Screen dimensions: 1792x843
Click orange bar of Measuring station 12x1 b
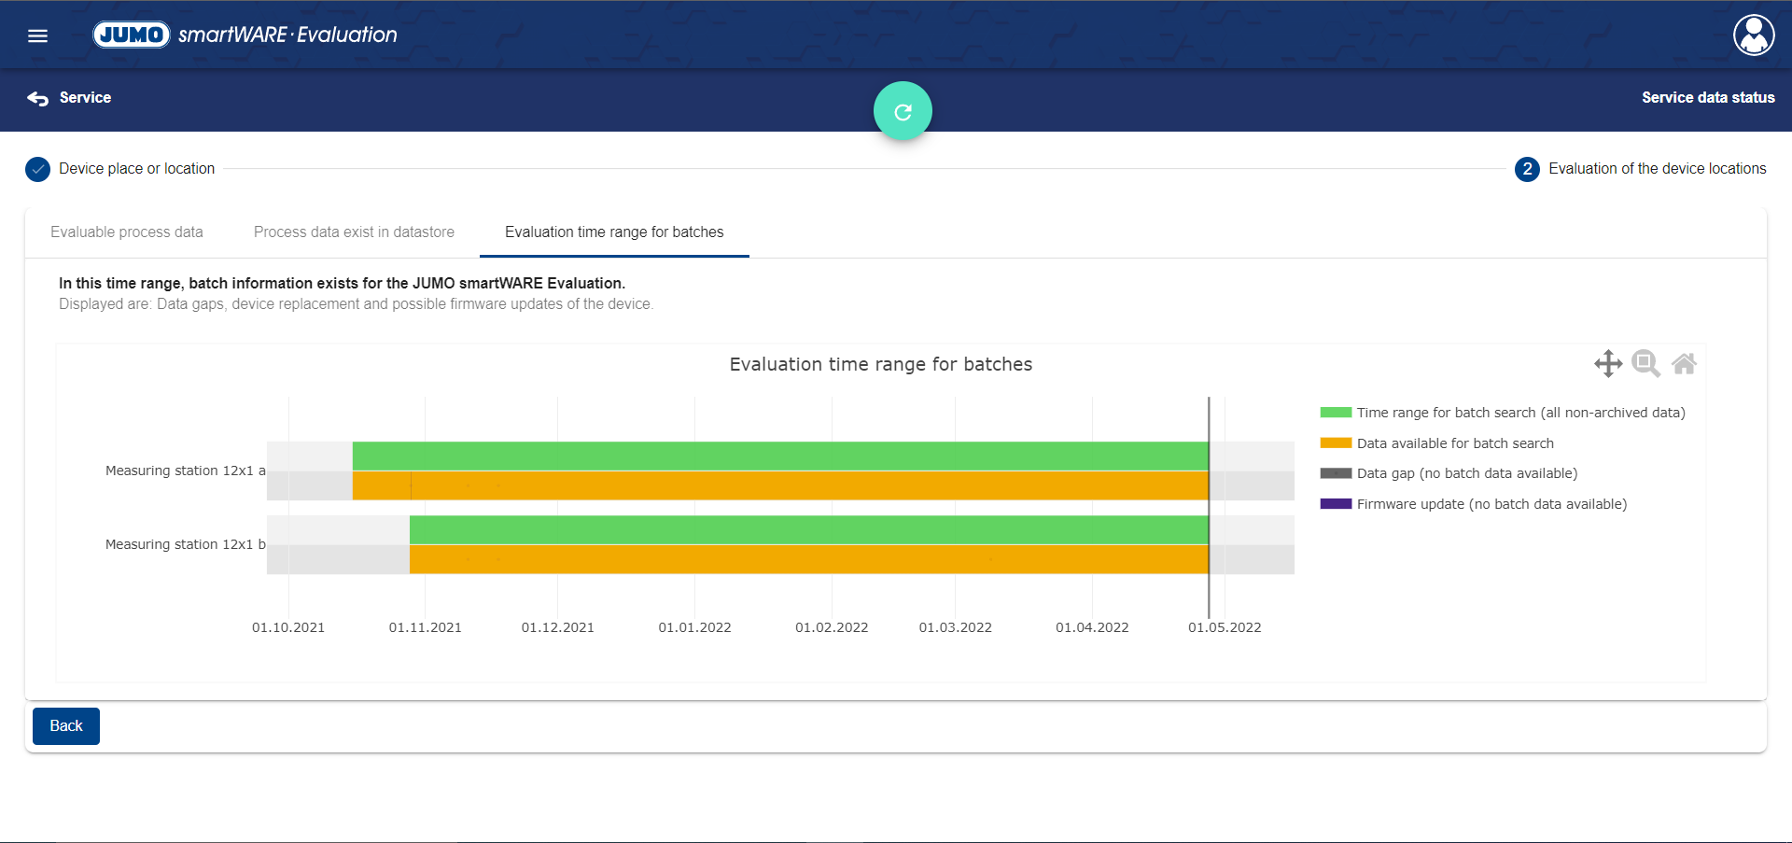(808, 559)
